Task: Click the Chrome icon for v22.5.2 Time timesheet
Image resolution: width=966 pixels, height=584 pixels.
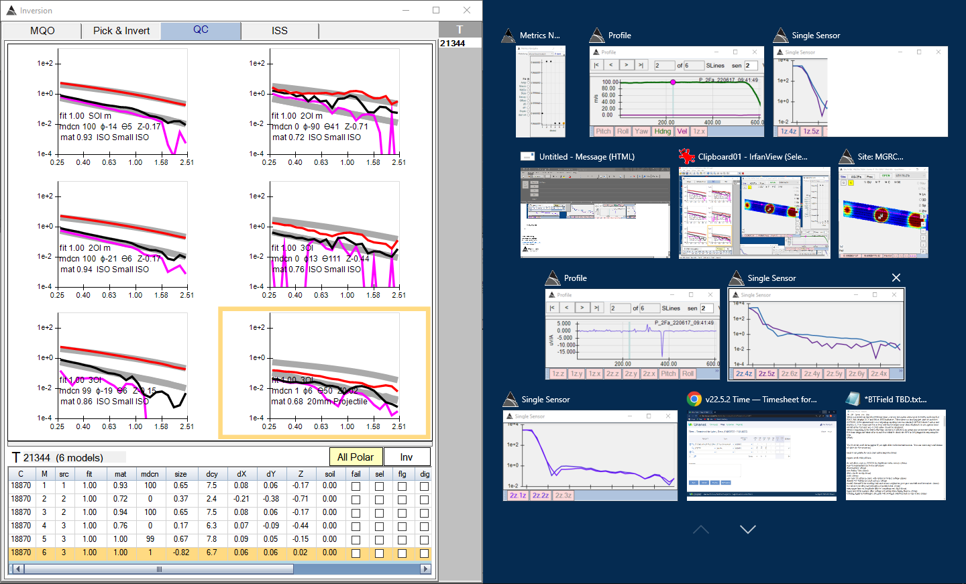Action: [694, 399]
